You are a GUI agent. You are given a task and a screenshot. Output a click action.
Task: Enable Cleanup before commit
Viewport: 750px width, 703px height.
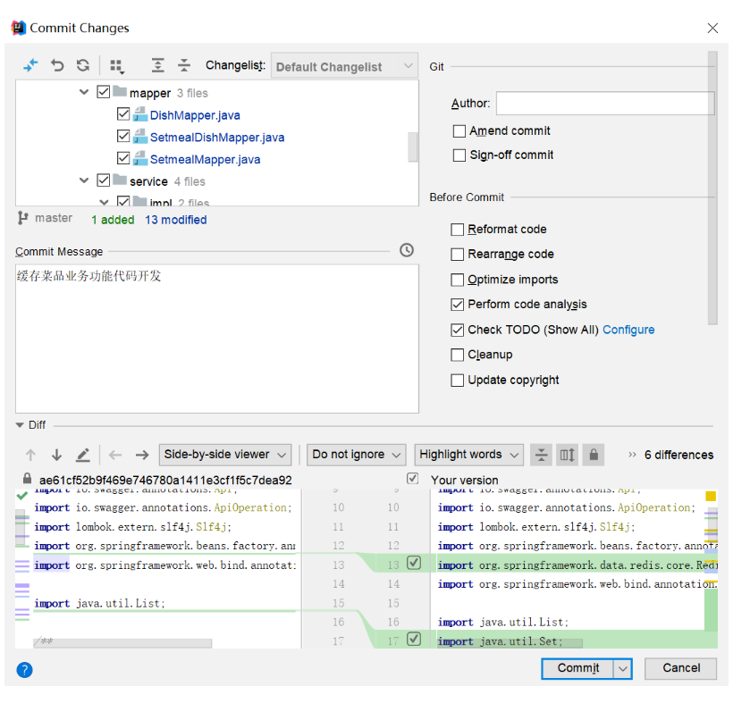coord(458,355)
